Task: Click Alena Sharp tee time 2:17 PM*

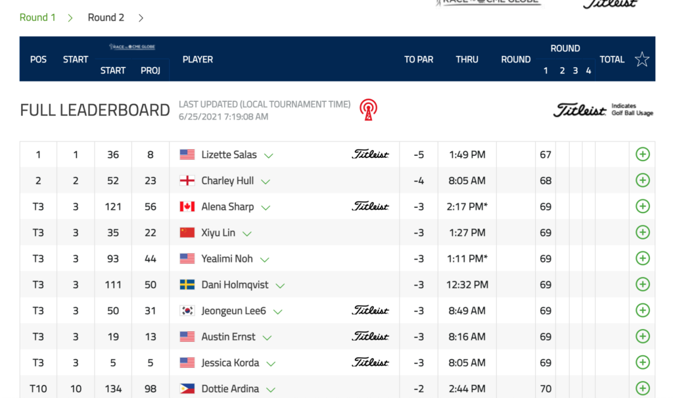Action: (x=467, y=207)
